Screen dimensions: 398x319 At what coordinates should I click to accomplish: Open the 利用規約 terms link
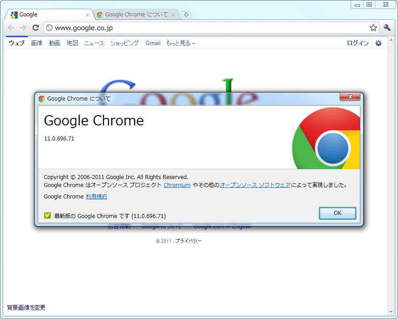[x=96, y=196]
